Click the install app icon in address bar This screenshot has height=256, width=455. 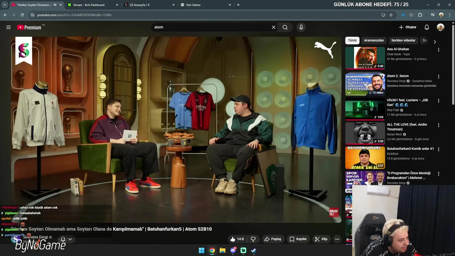point(383,15)
